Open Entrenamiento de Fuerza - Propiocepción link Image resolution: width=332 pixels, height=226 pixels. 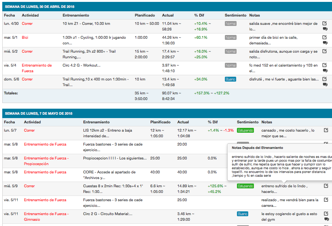pos(47,161)
